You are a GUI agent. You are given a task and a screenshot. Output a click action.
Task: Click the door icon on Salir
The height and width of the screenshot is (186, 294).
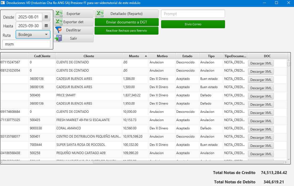[x=58, y=39]
